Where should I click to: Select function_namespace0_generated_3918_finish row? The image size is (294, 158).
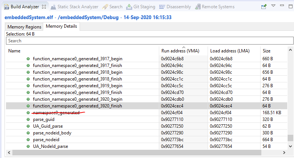[x=147, y=79]
